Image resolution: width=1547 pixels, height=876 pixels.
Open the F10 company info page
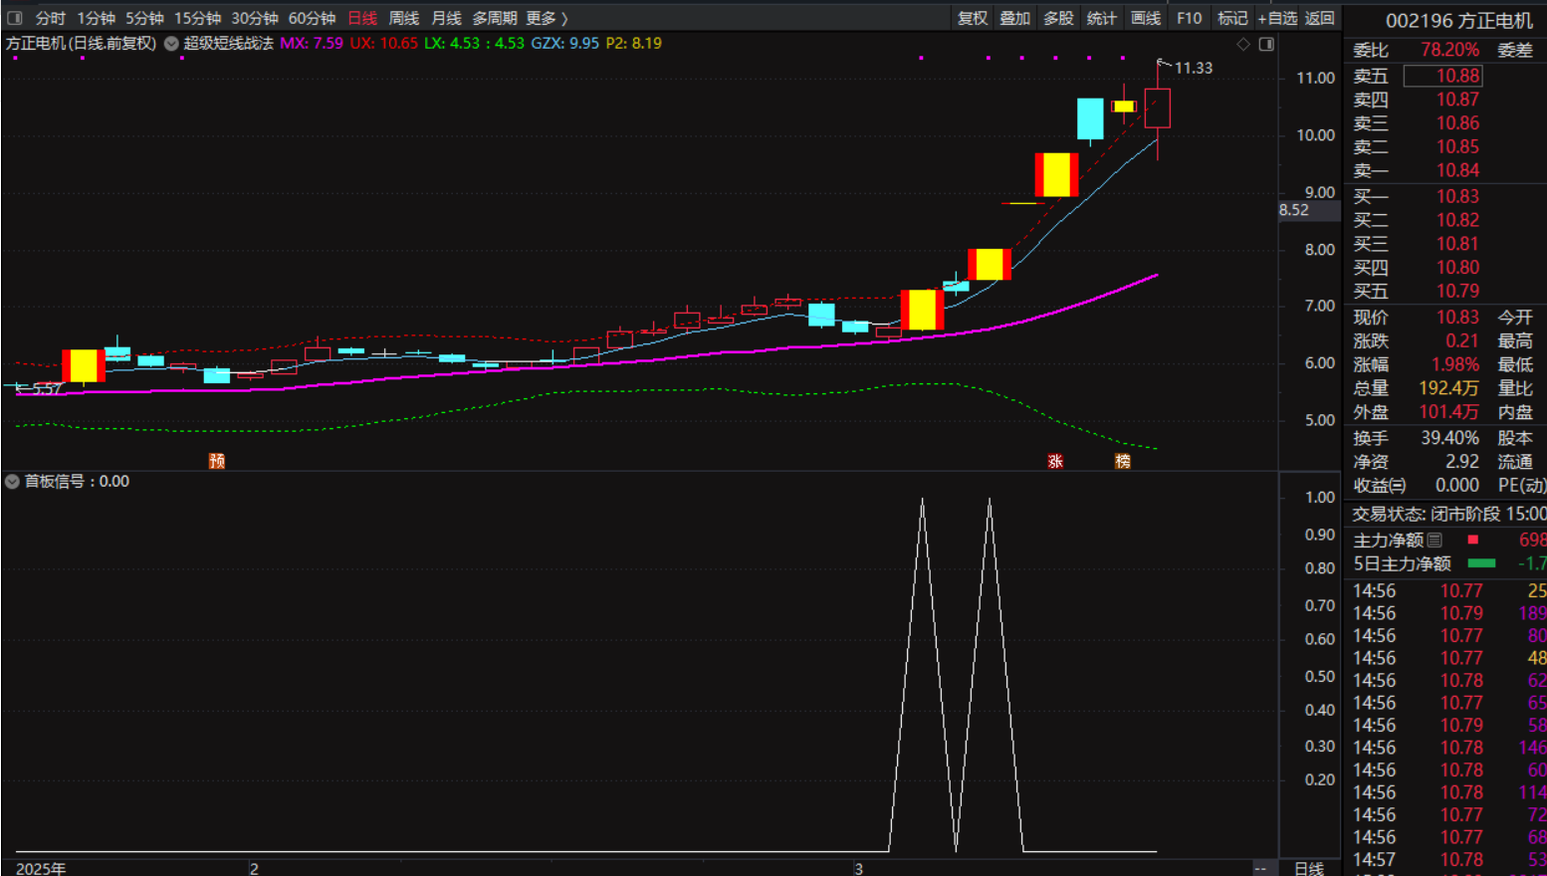tap(1189, 18)
